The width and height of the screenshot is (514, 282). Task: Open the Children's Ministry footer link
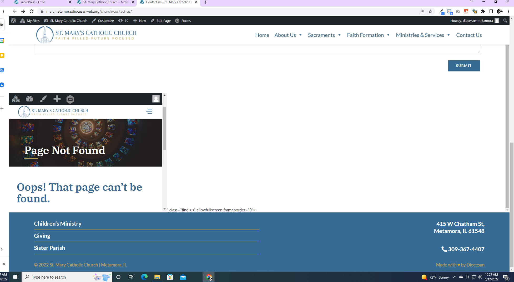click(x=58, y=223)
